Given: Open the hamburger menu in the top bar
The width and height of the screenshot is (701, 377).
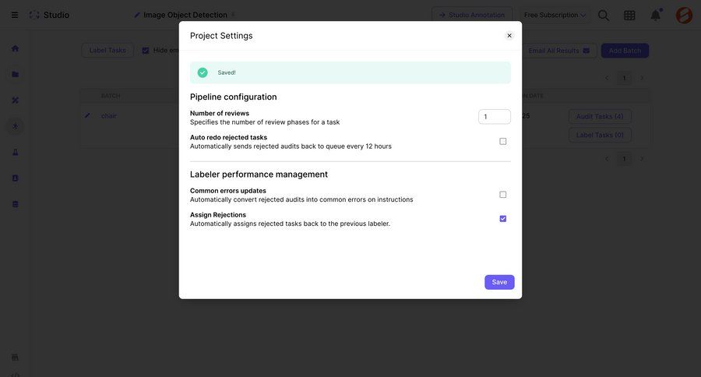Looking at the screenshot, I should coord(14,15).
